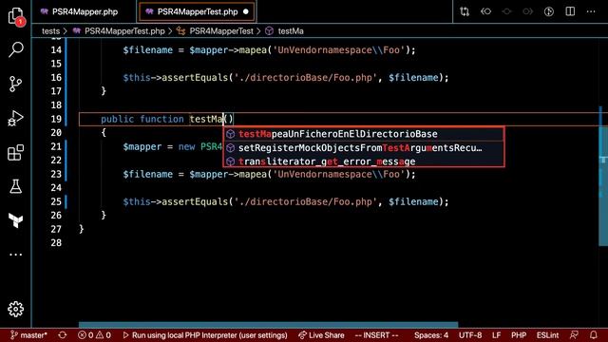608x342 pixels.
Task: Select language mode PHP
Action: [519, 335]
